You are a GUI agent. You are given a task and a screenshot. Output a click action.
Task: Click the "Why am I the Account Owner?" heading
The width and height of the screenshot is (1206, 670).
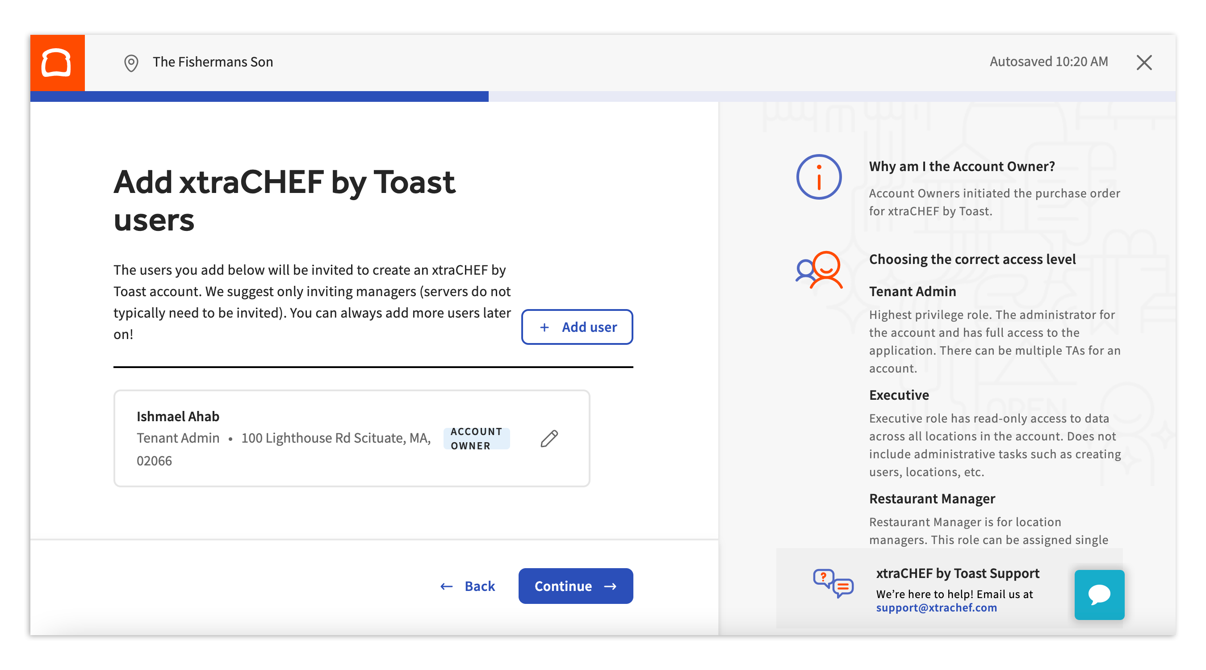pyautogui.click(x=962, y=166)
